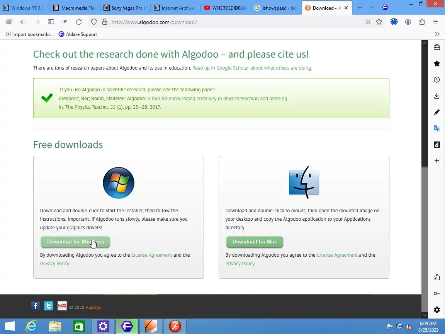The height and width of the screenshot is (334, 445).
Task: Switch to the Windows RT 8.1 tab
Action: click(x=24, y=8)
